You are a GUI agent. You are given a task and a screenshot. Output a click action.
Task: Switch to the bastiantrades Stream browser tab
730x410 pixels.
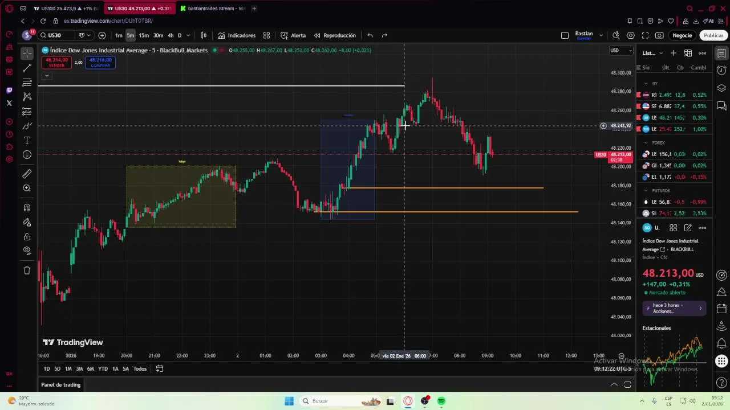tap(212, 9)
